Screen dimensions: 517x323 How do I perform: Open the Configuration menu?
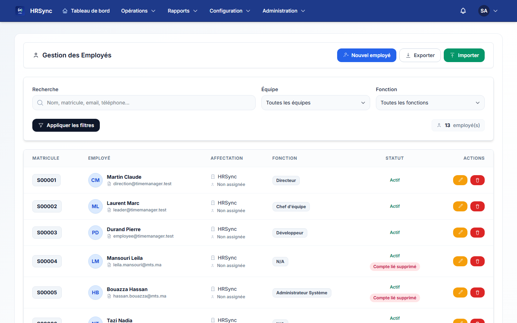coord(230,11)
